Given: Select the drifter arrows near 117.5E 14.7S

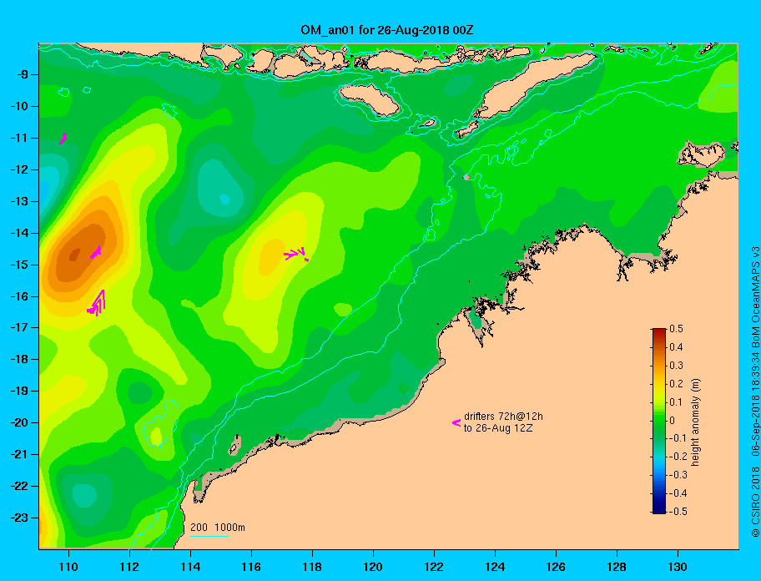Looking at the screenshot, I should coord(296,254).
